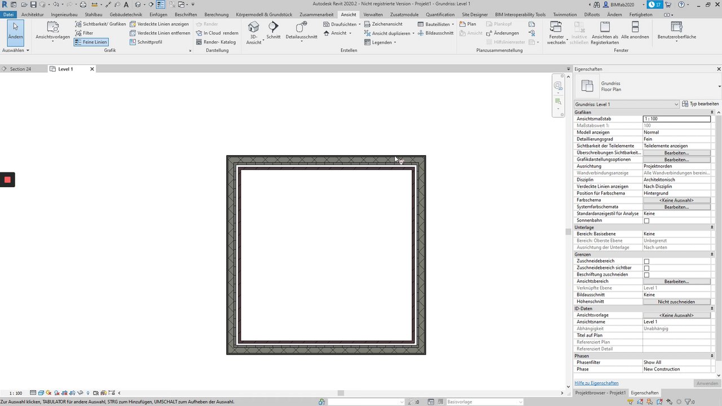
Task: Toggle Zuschneidebereich sichtbar checkbox
Action: point(646,268)
